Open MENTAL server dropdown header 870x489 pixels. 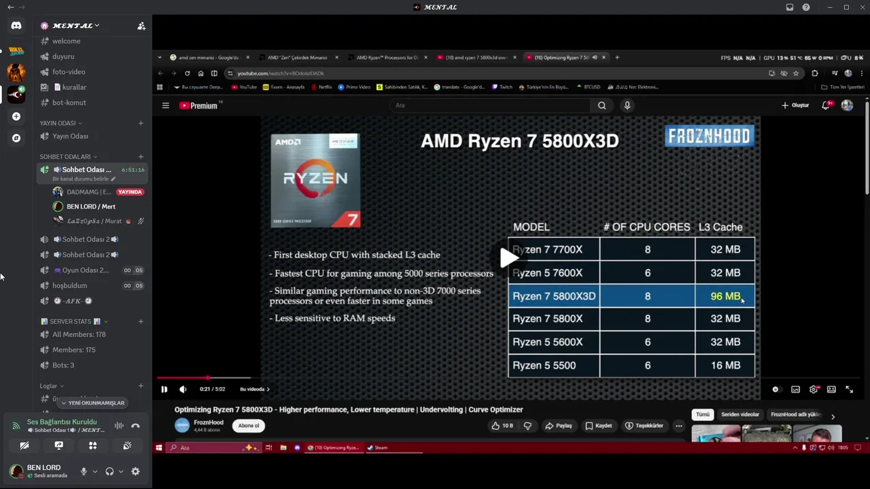[x=75, y=26]
